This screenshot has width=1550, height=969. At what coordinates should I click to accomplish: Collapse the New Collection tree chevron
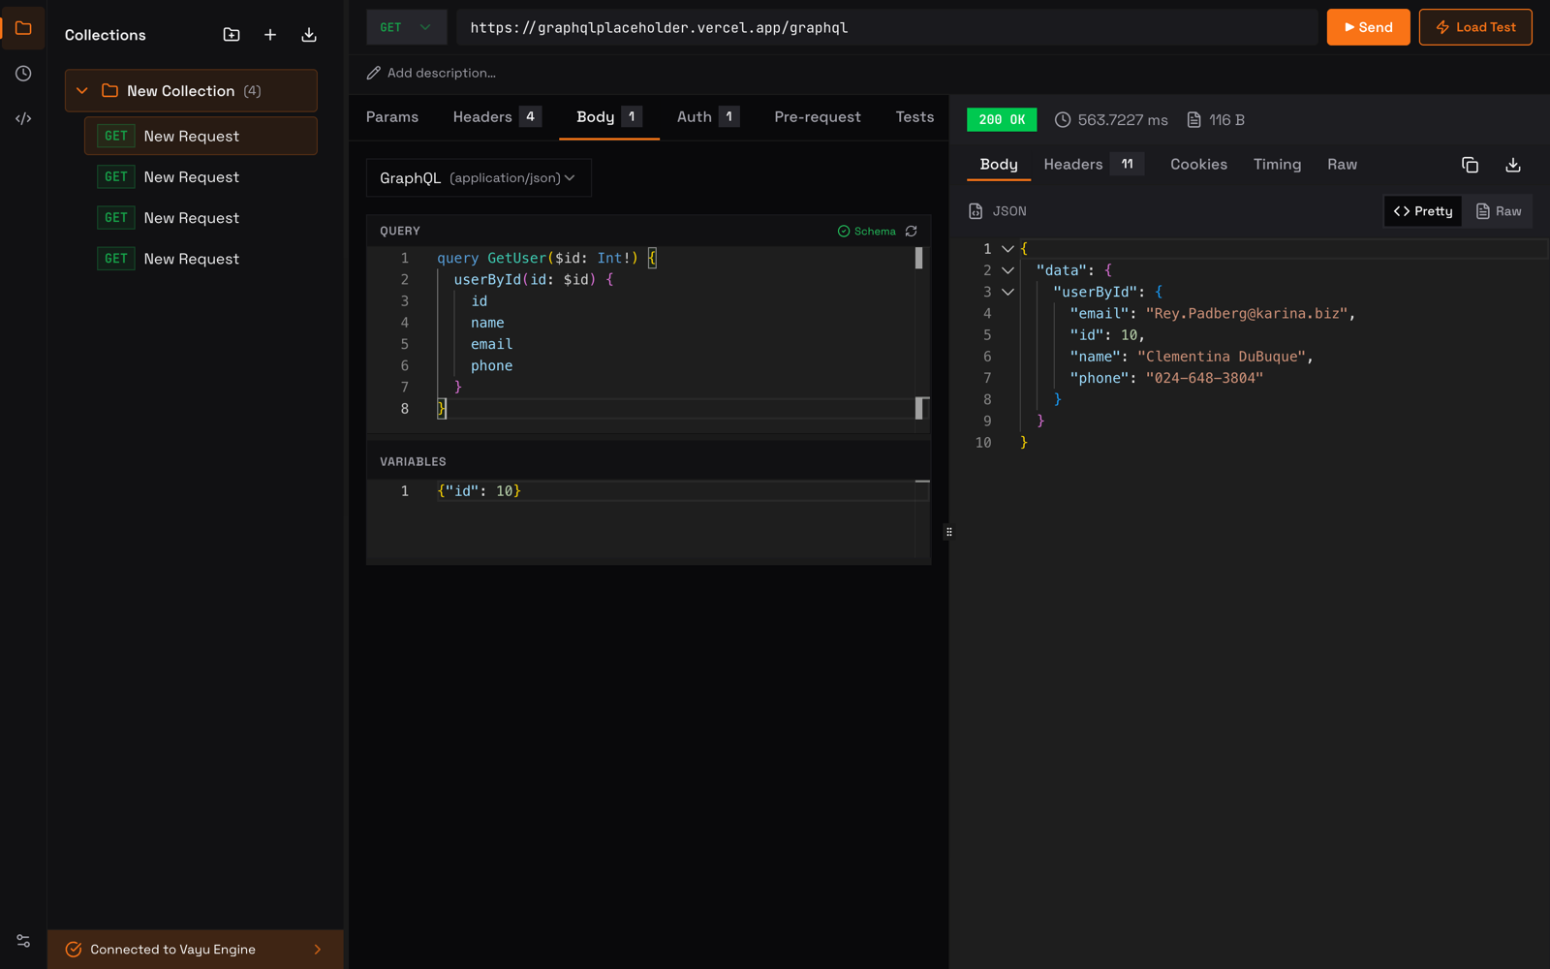pos(82,90)
